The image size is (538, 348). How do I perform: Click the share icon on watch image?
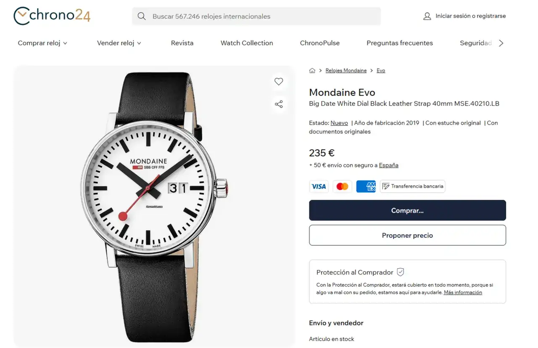point(279,104)
